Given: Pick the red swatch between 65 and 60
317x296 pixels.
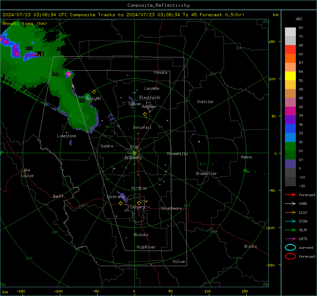Looking at the screenshot, I should pyautogui.click(x=290, y=50).
